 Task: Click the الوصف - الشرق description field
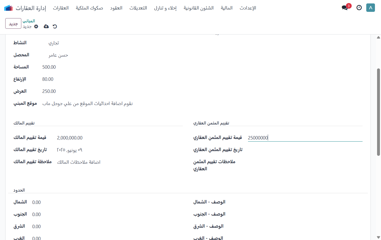(x=296, y=226)
